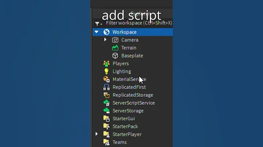Viewport: 263px width, 147px height.
Task: Click the Camera icon
Action: point(115,40)
